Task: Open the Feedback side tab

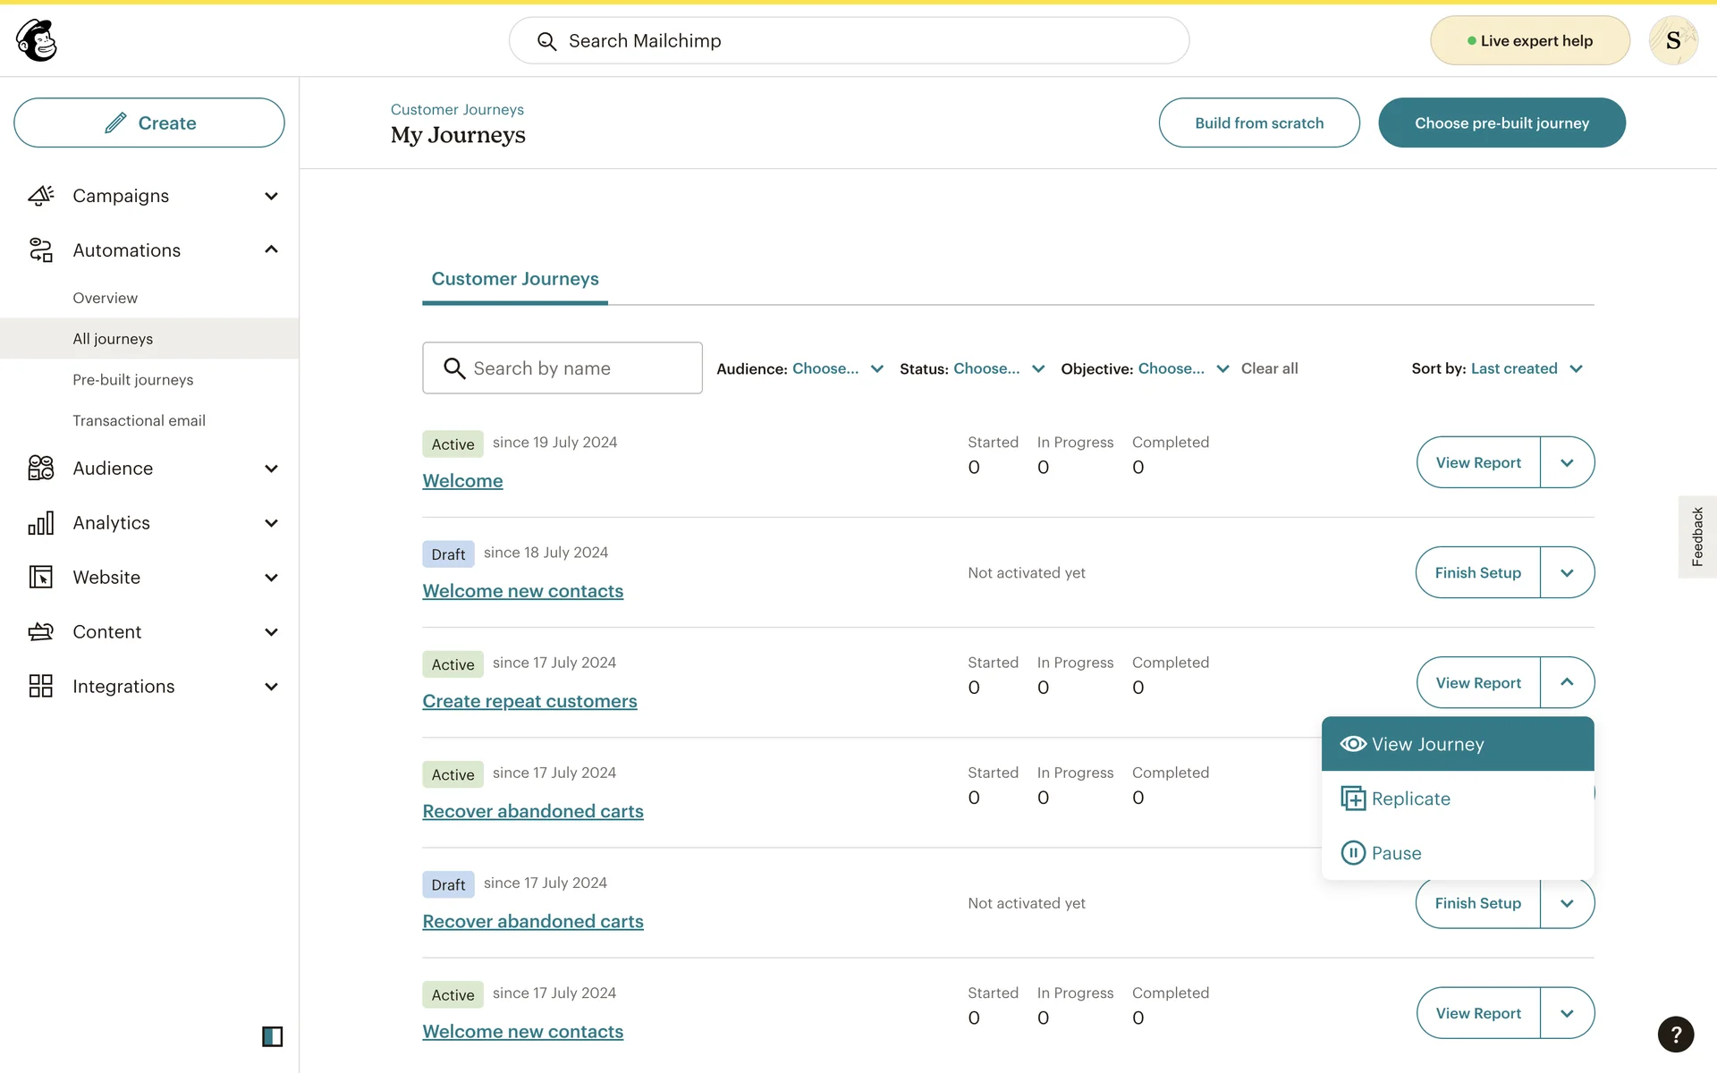Action: tap(1696, 536)
